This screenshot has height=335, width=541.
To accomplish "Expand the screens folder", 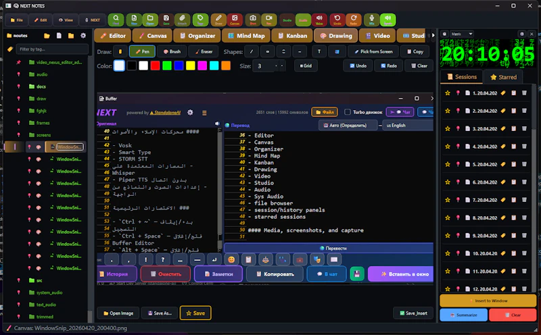I will click(40, 135).
